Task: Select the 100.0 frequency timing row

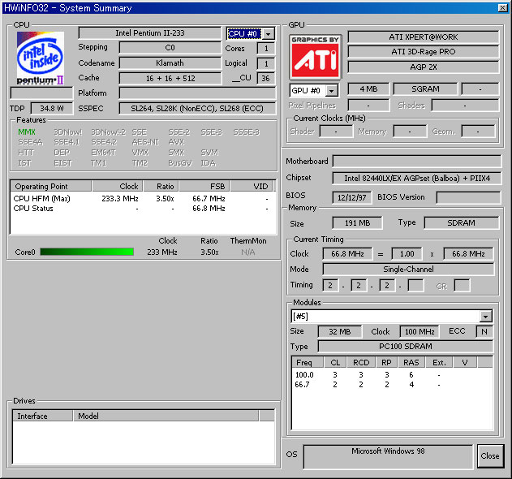Action: click(x=392, y=374)
